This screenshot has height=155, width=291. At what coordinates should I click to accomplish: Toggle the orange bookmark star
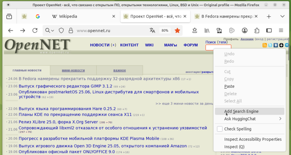(x=178, y=31)
